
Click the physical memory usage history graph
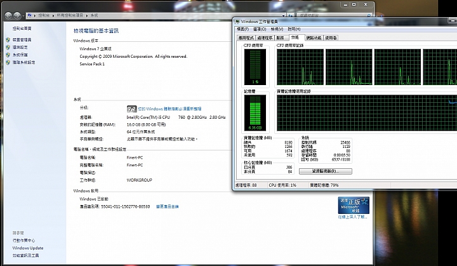367,112
